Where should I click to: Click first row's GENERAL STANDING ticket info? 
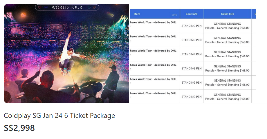(227, 24)
